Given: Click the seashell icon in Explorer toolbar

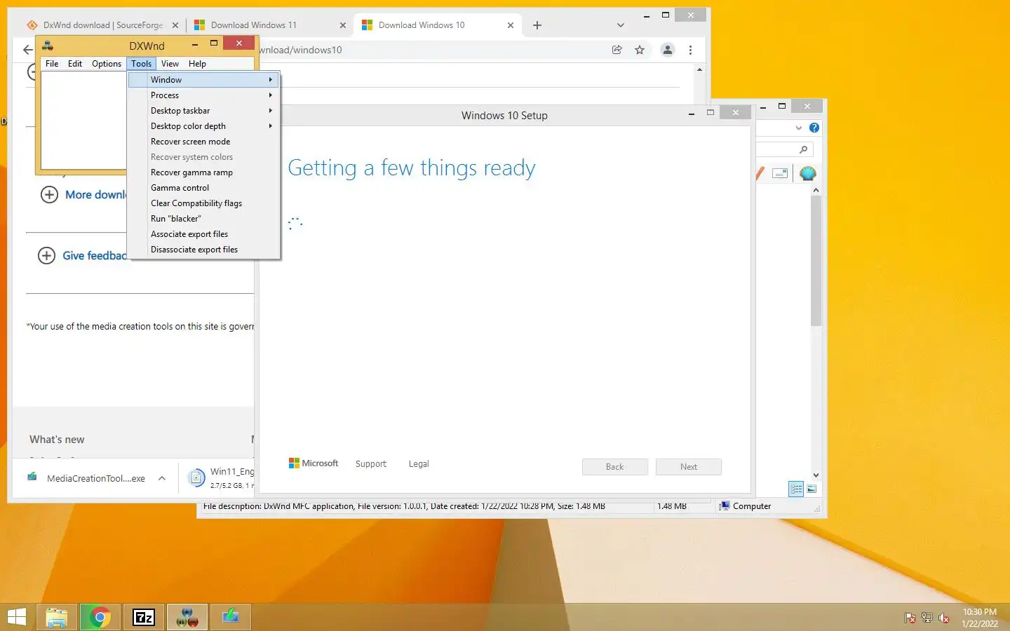Looking at the screenshot, I should [808, 173].
